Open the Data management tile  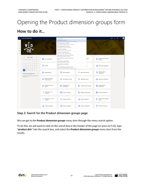(67, 72)
